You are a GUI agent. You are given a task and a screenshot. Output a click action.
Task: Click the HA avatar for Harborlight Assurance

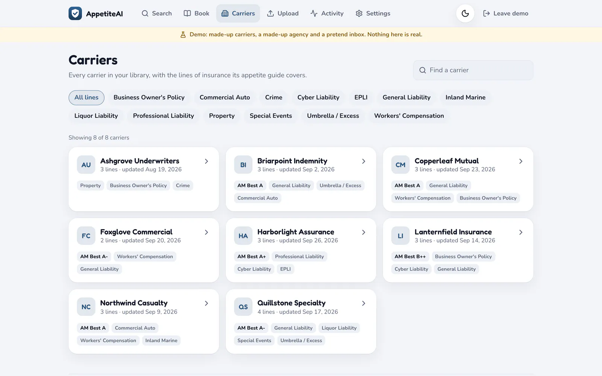pos(243,236)
